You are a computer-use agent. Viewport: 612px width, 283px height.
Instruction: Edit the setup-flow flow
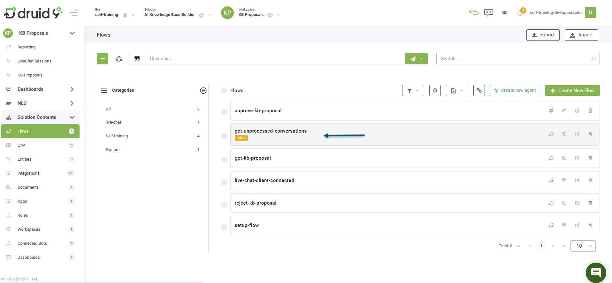tap(577, 225)
